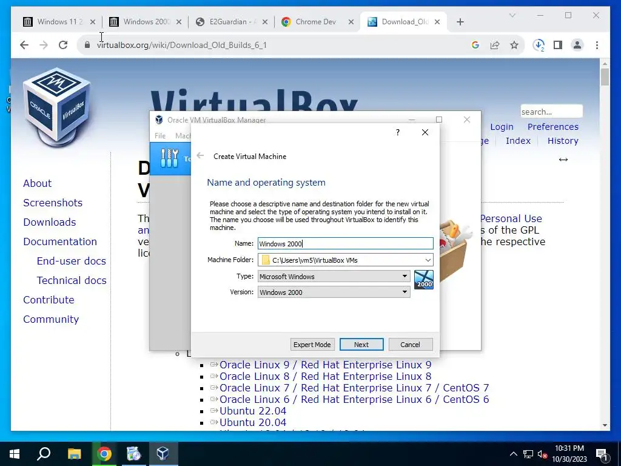Switch to the Chrome Dev browser tab

(318, 22)
